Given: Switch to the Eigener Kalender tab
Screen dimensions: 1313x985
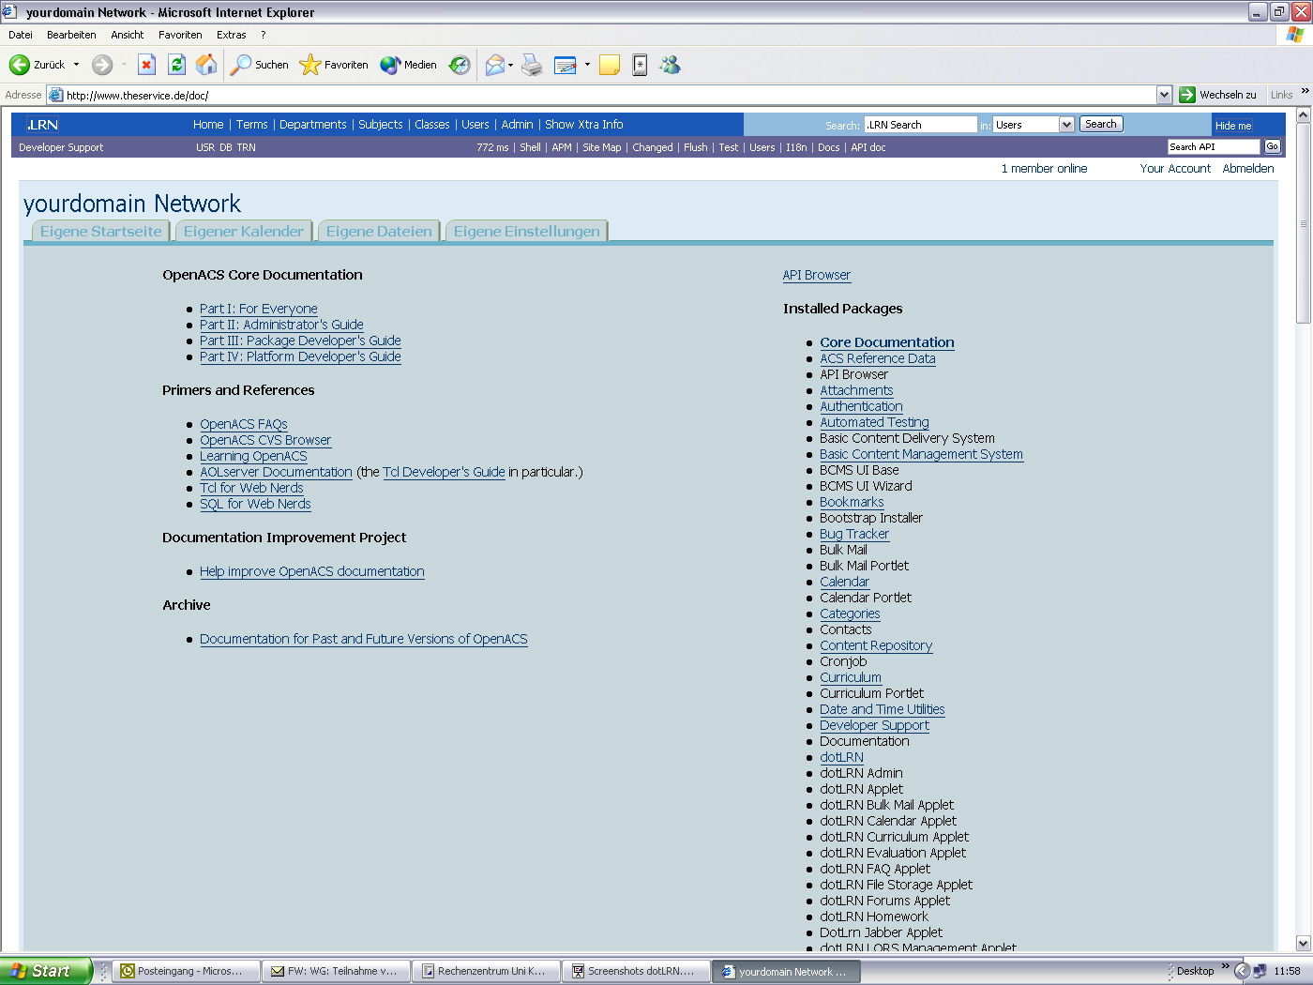Looking at the screenshot, I should tap(243, 231).
